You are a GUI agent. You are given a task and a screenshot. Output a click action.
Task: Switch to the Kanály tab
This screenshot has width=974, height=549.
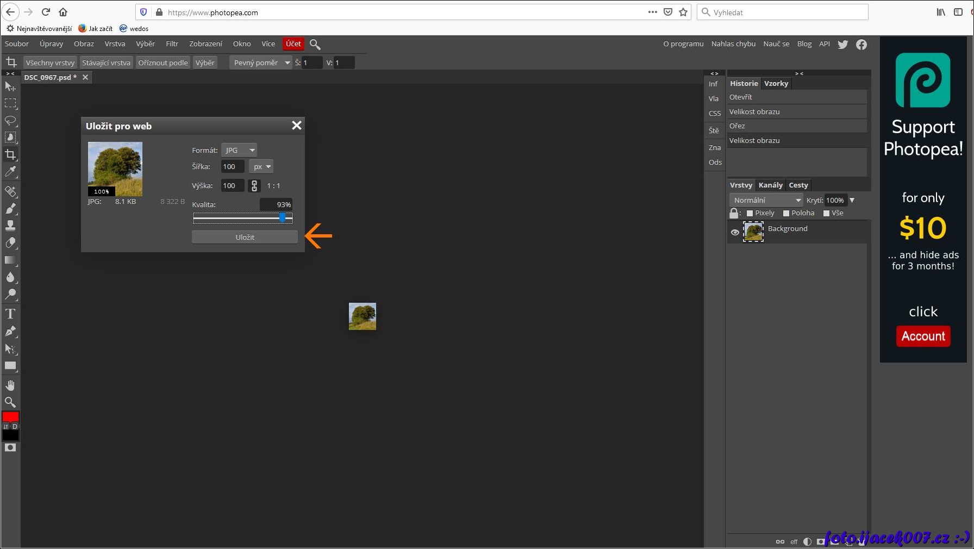click(770, 185)
